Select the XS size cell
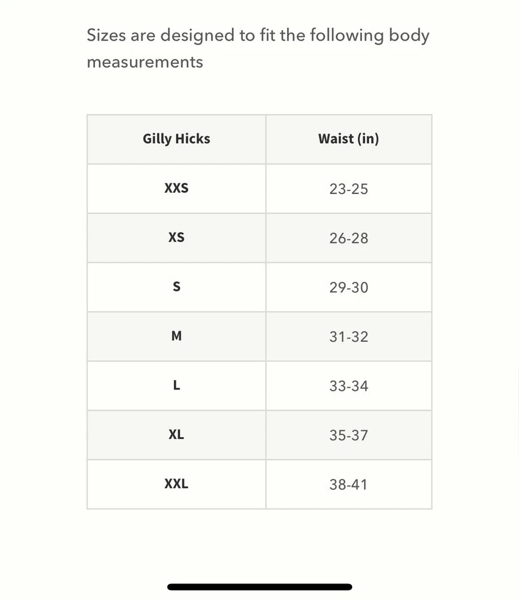 click(176, 238)
